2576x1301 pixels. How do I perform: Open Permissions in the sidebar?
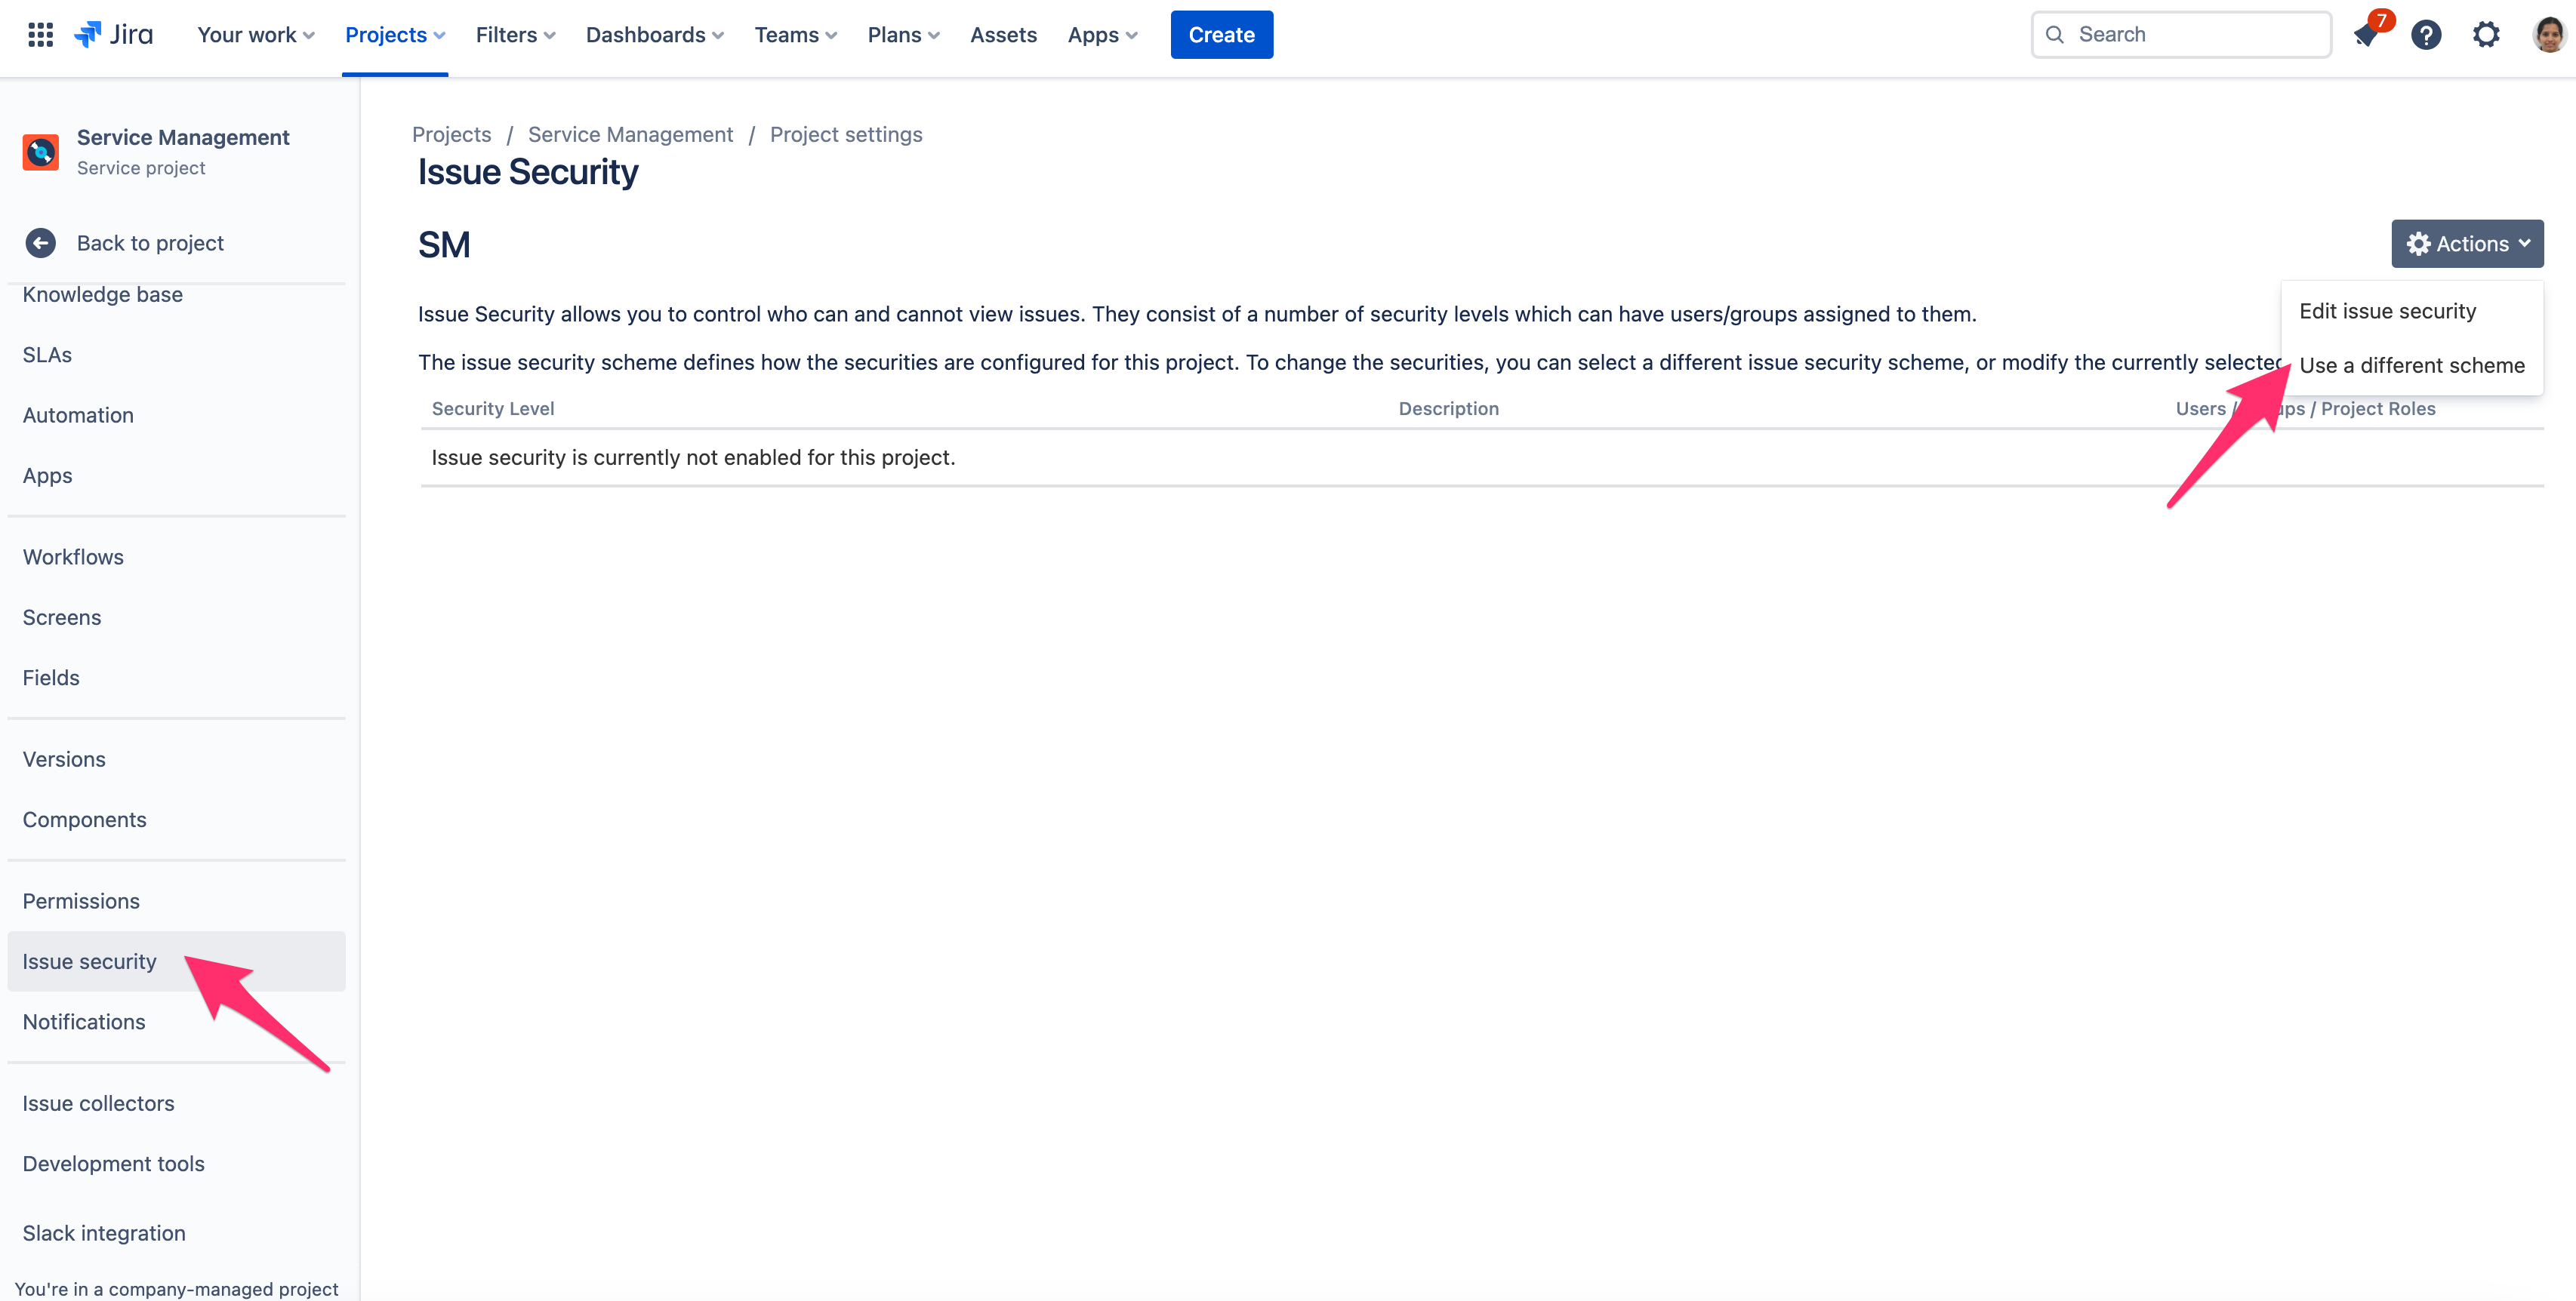pyautogui.click(x=81, y=901)
